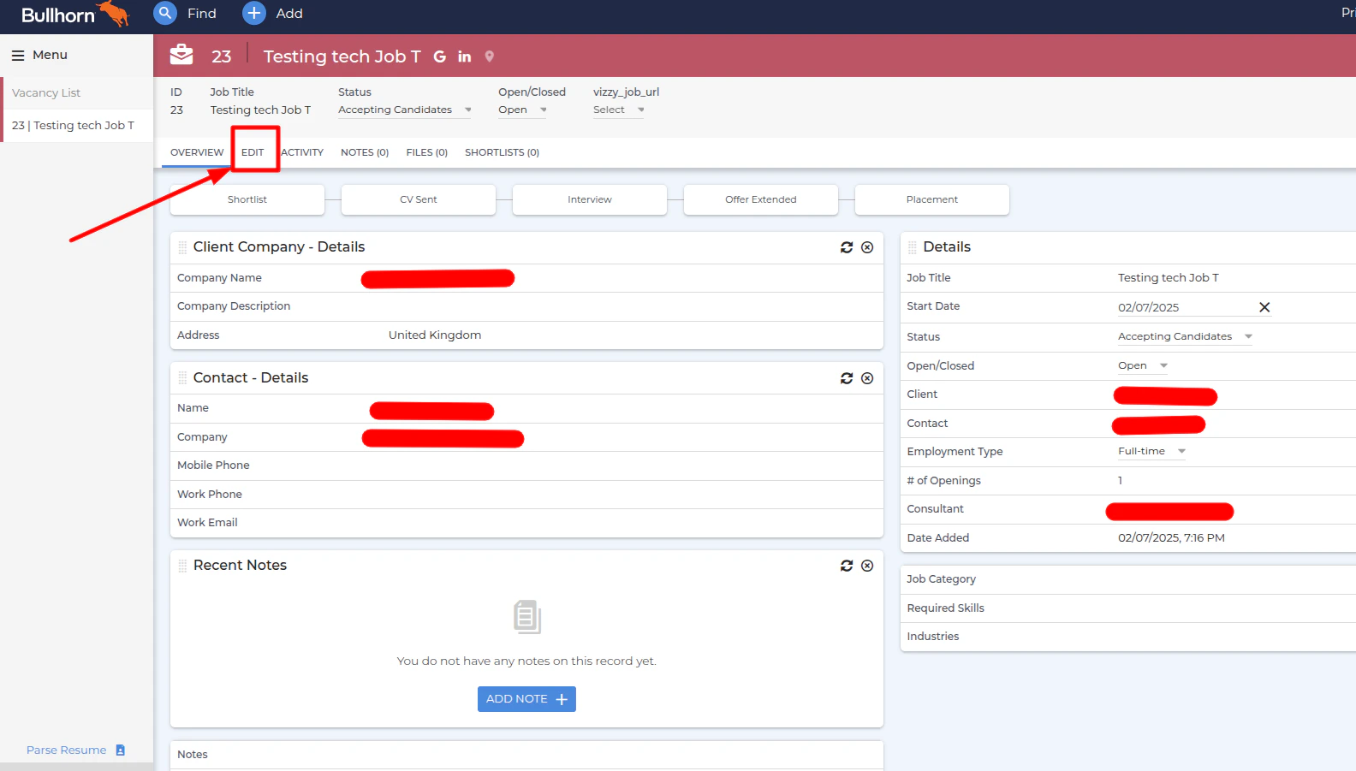1356x771 pixels.
Task: Click the Add plus icon
Action: click(x=254, y=13)
